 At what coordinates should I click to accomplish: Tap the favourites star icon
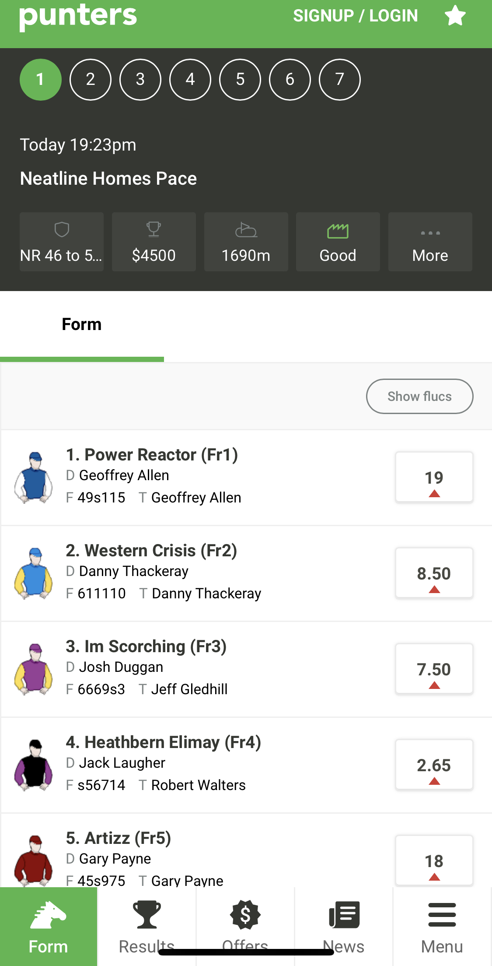pos(455,16)
